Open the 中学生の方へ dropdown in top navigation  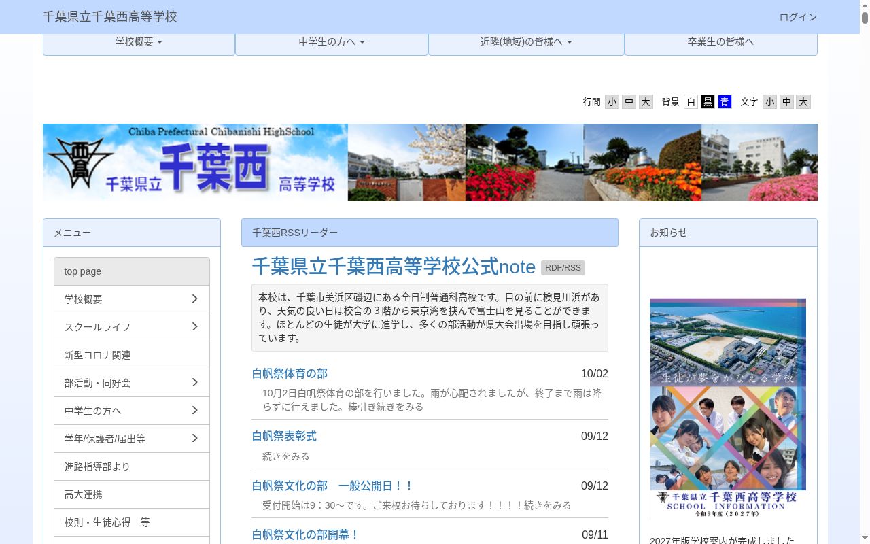point(332,42)
